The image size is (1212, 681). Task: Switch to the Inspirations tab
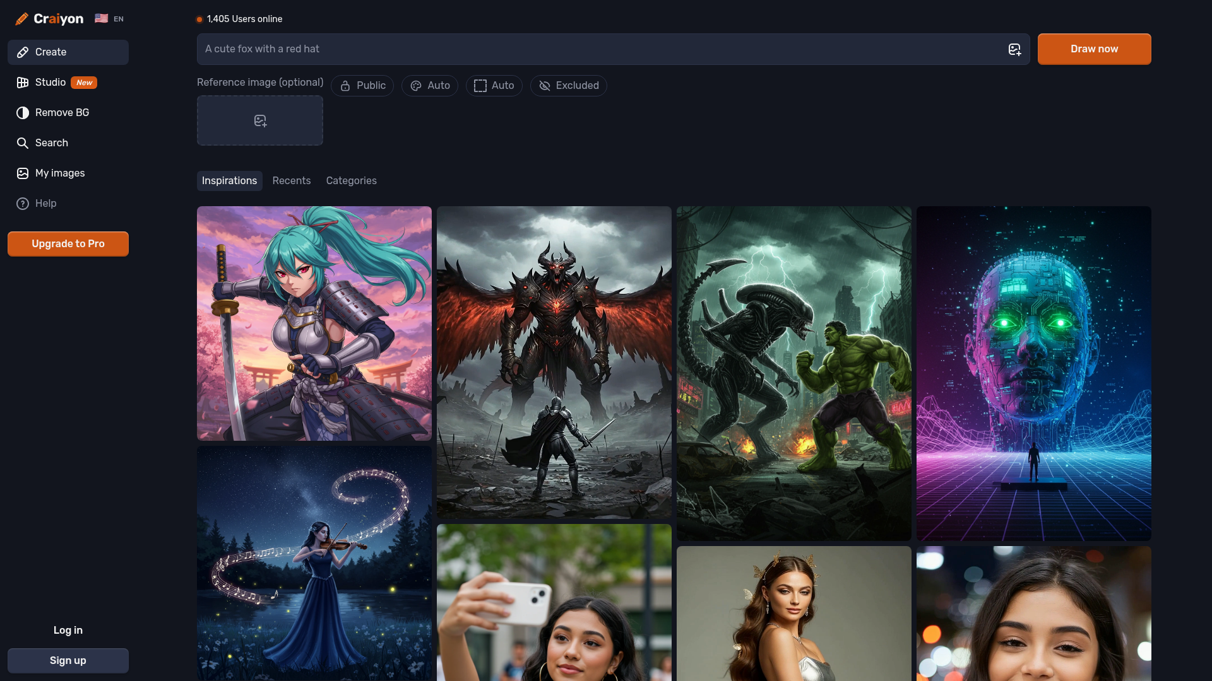pyautogui.click(x=230, y=181)
